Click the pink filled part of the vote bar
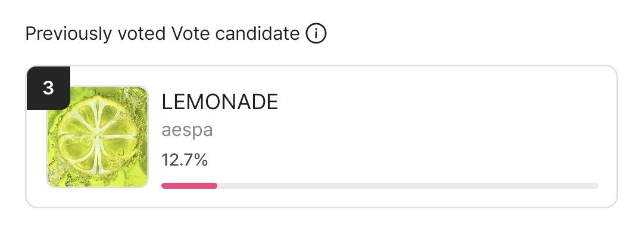This screenshot has width=643, height=238. tap(189, 186)
